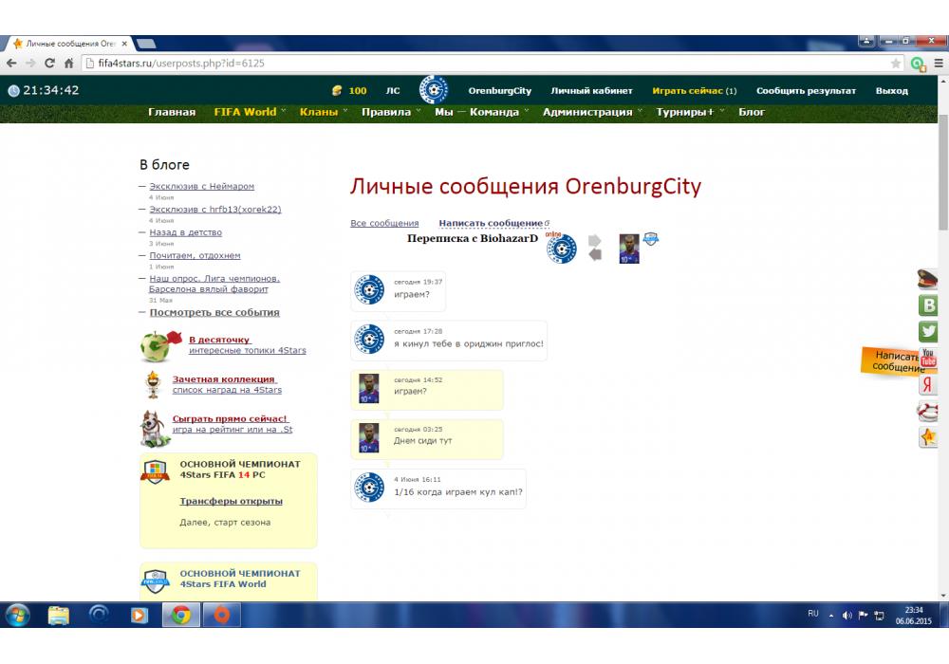Open 'Трансферы открыты' link

click(x=232, y=502)
